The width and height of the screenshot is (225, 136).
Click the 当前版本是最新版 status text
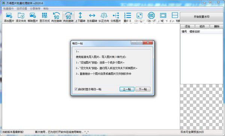click(13, 132)
